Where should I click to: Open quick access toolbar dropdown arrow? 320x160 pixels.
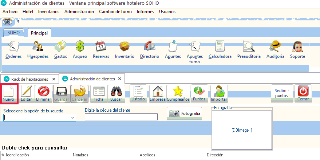[18, 22]
